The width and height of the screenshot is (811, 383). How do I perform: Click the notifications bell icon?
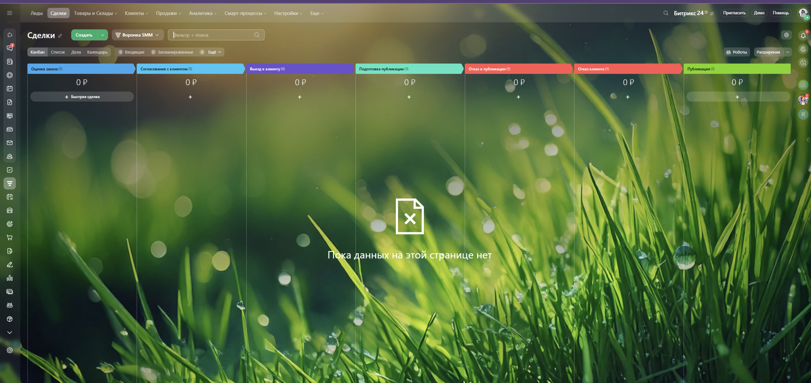tap(803, 35)
